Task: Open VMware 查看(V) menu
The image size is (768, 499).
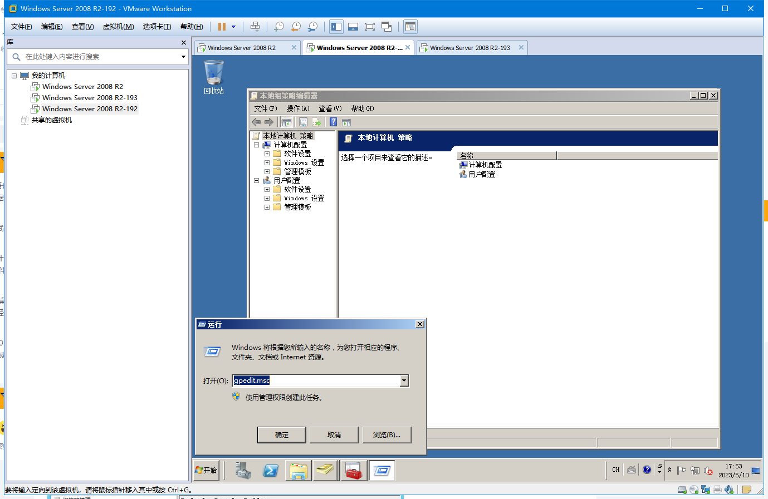Action: coord(82,27)
